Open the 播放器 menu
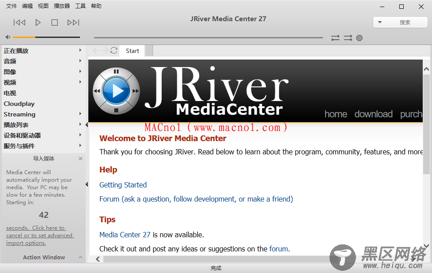Image resolution: width=432 pixels, height=273 pixels. point(62,6)
